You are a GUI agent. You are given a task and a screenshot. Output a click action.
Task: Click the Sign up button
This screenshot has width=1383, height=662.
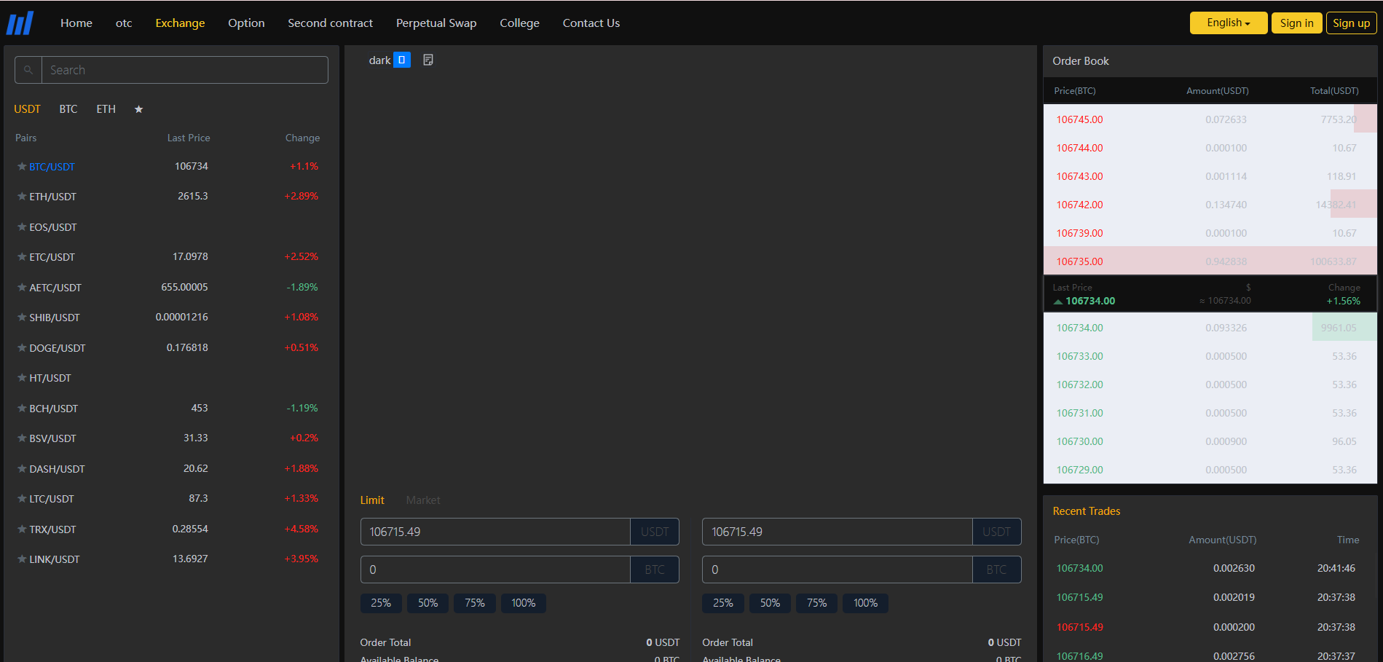(1352, 23)
